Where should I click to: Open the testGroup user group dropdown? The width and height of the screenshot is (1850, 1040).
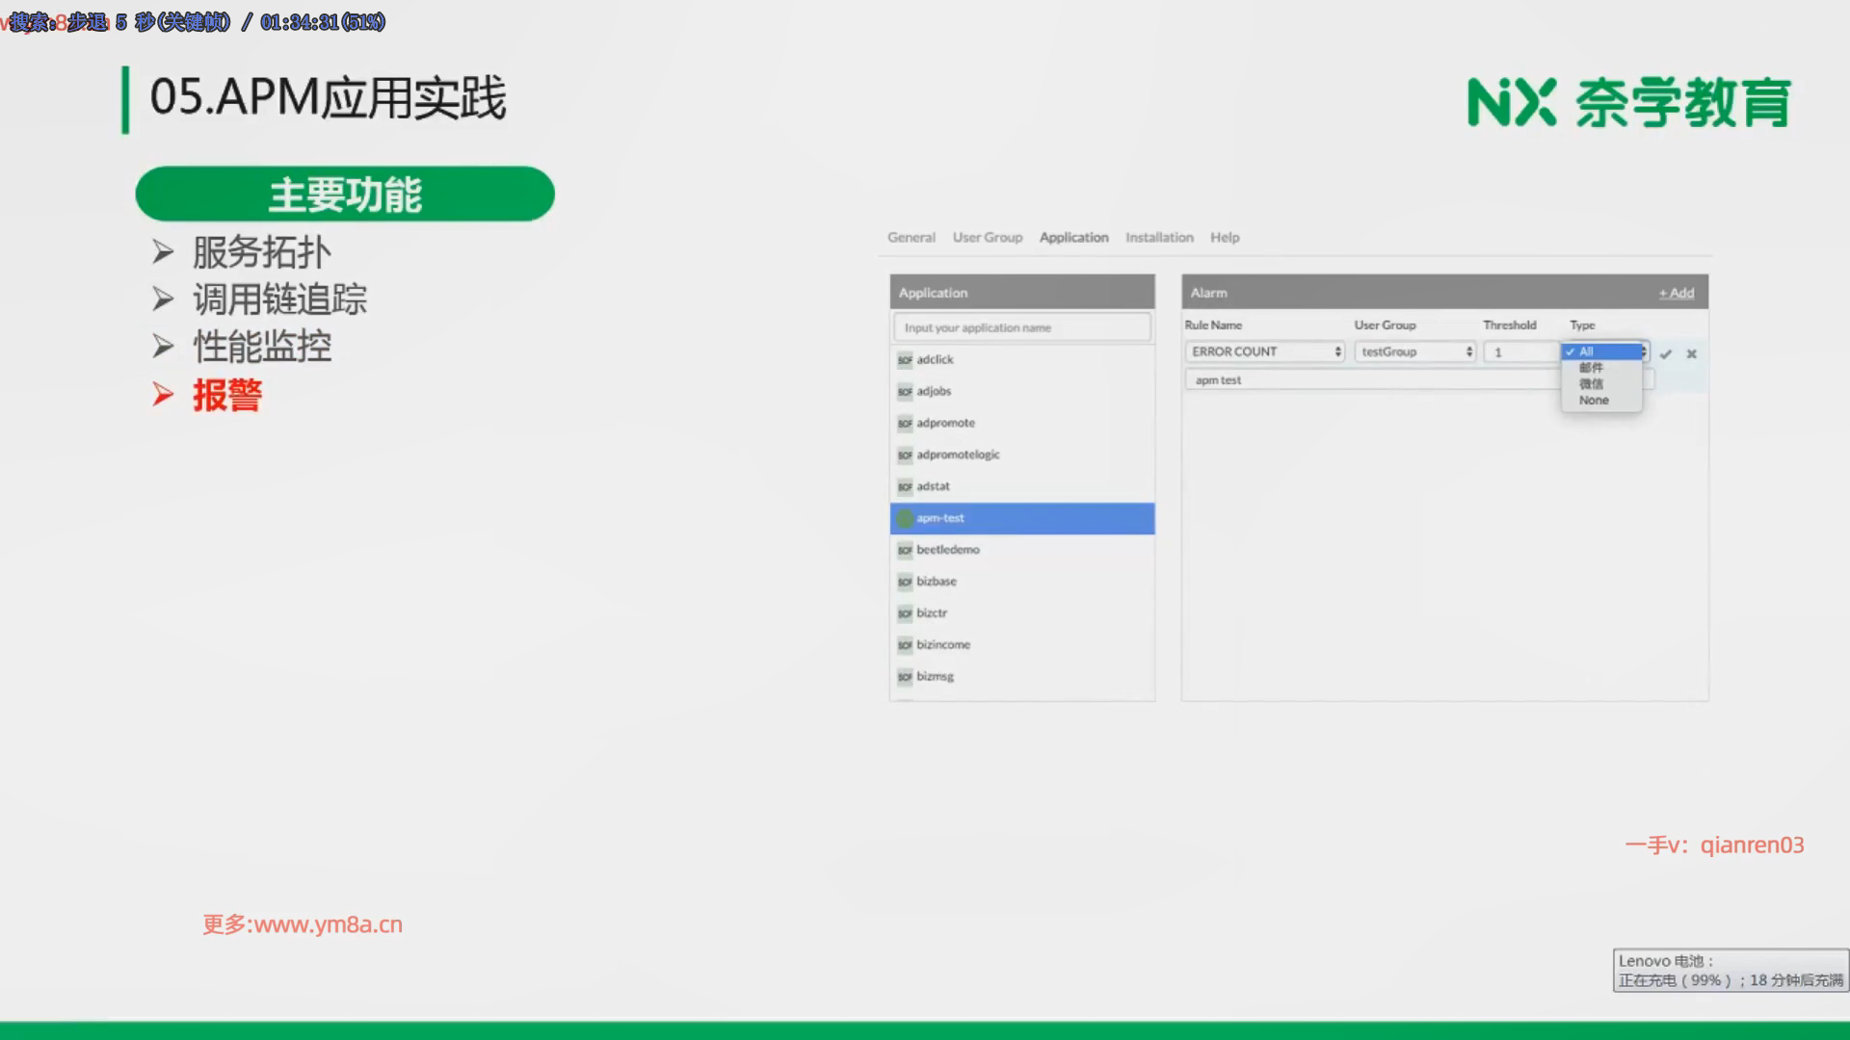click(1414, 351)
